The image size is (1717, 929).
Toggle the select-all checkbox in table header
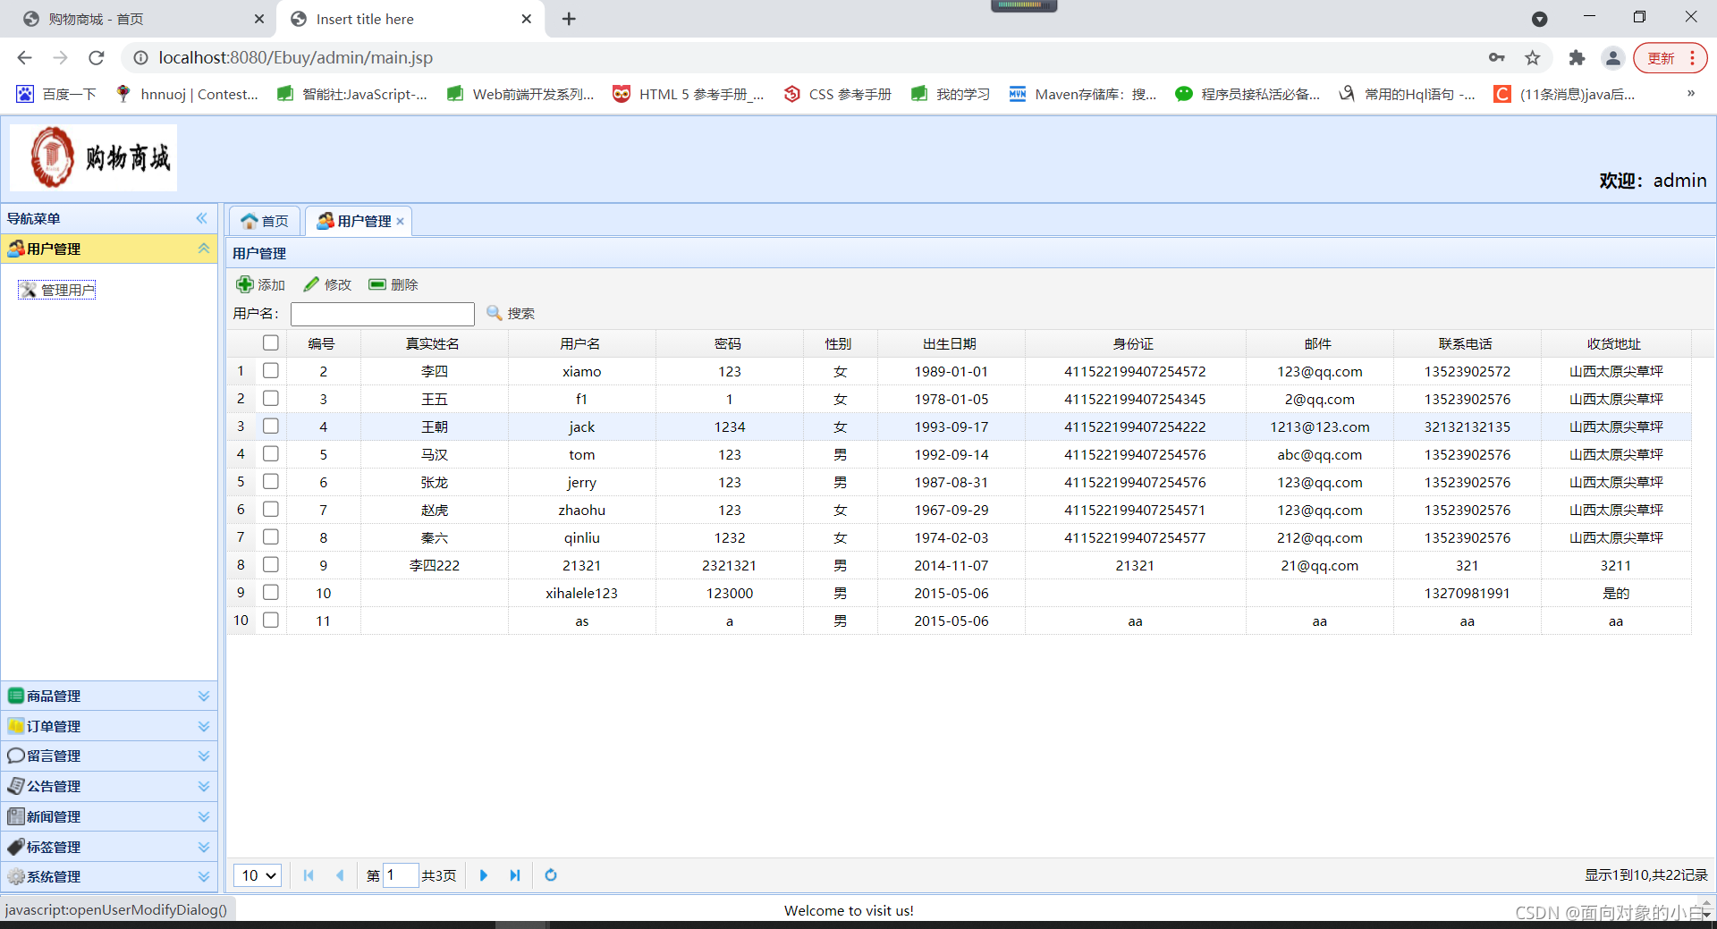271,342
